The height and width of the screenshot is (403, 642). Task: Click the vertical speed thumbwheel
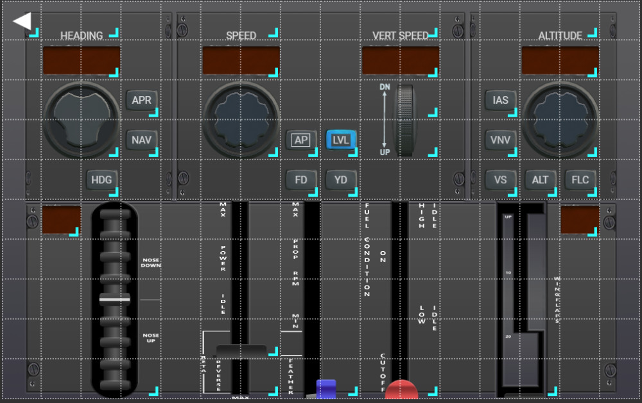point(404,120)
